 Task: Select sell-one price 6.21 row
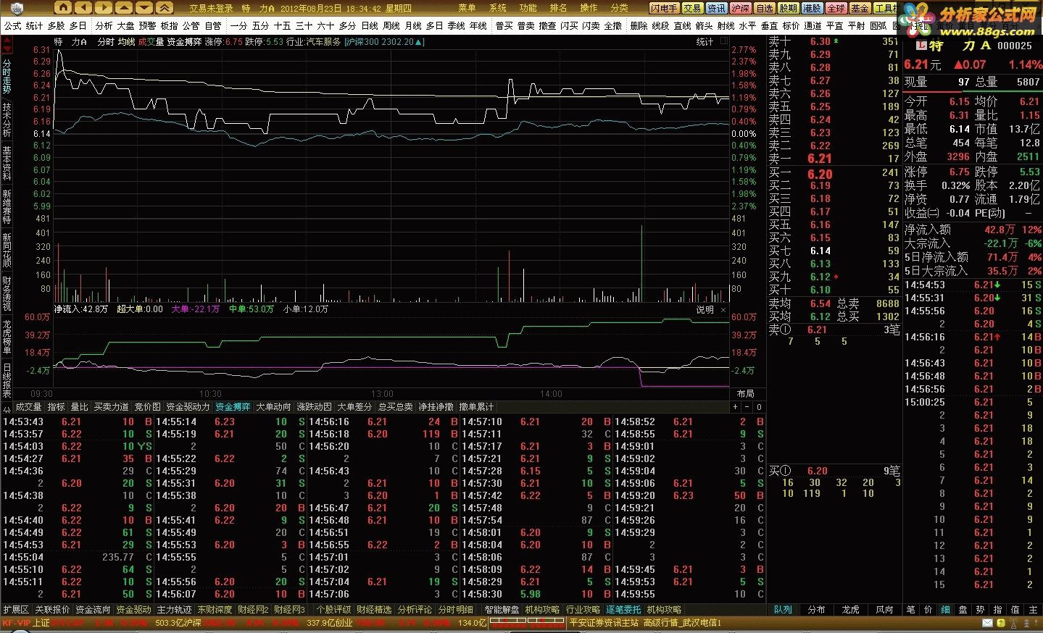click(x=834, y=159)
